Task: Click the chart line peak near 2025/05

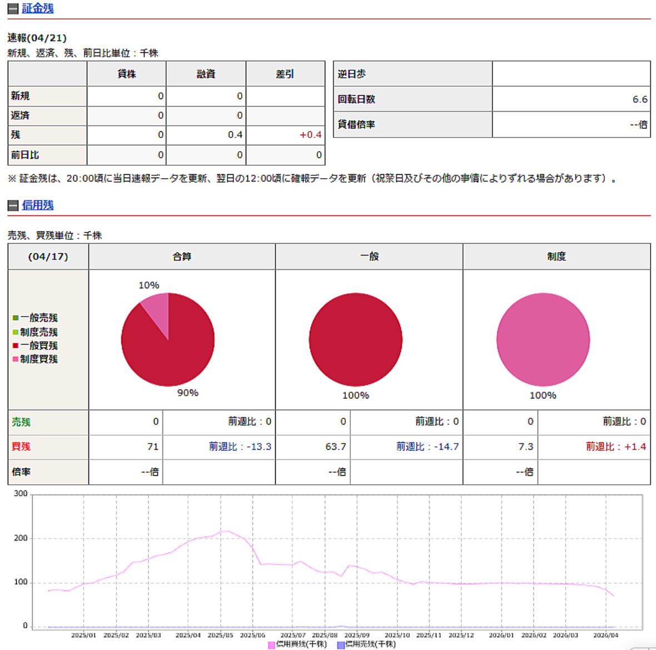Action: tap(226, 531)
